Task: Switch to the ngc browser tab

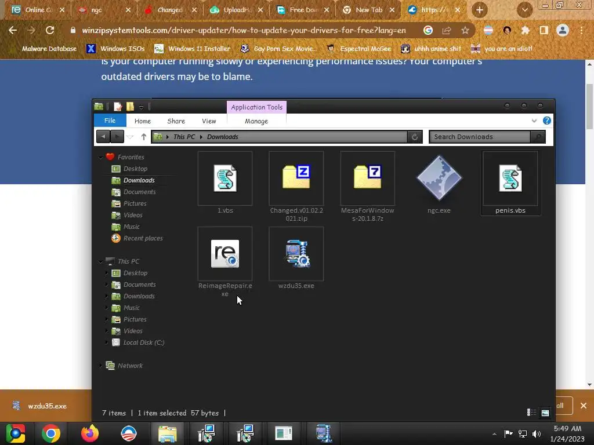Action: click(104, 10)
